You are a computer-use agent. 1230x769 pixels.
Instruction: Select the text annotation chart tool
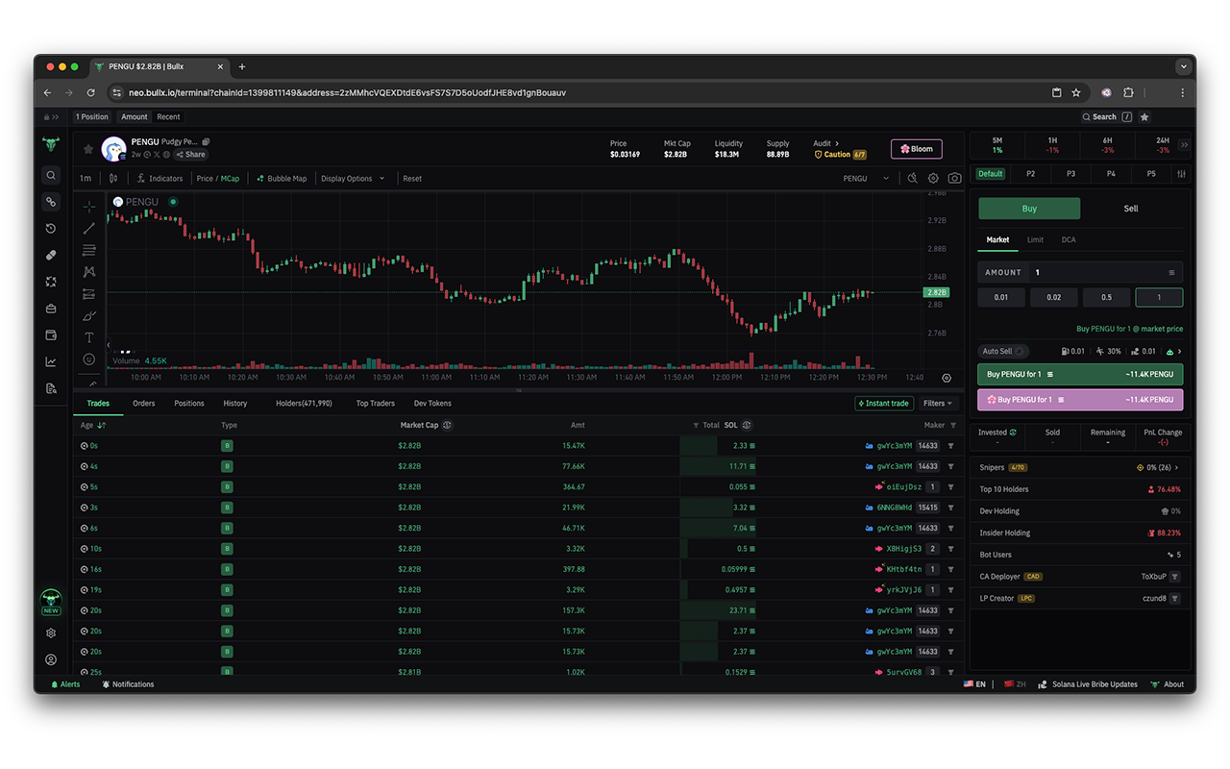[89, 337]
